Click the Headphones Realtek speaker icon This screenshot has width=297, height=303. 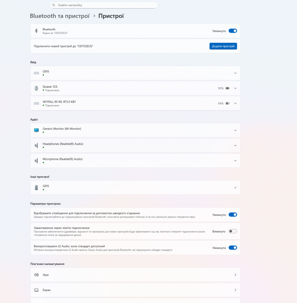click(x=36, y=145)
